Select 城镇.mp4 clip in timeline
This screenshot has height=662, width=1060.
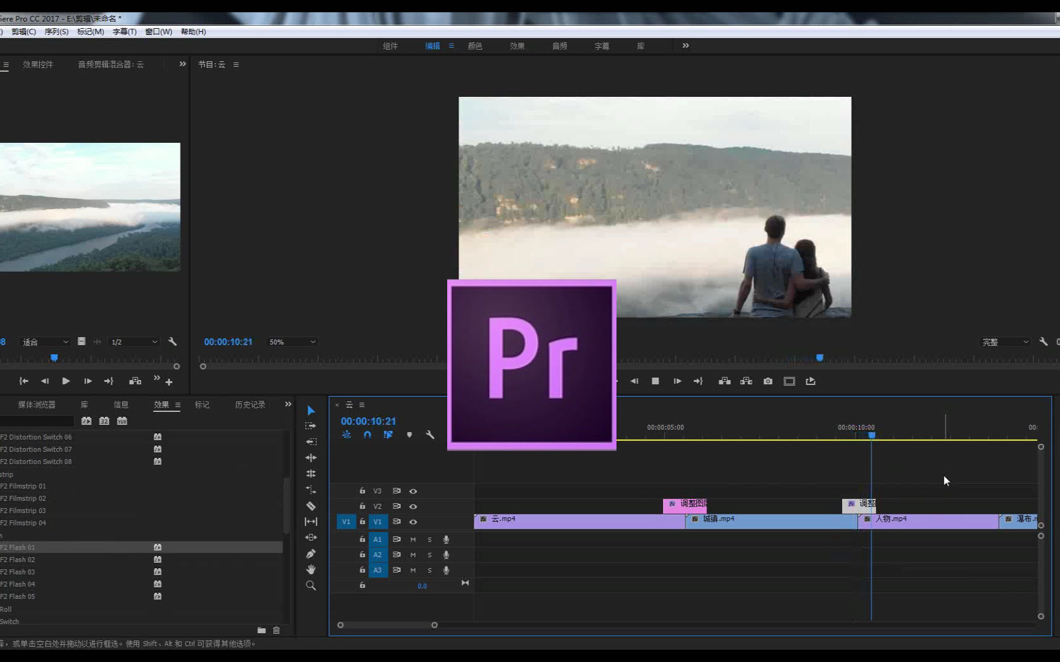[772, 522]
